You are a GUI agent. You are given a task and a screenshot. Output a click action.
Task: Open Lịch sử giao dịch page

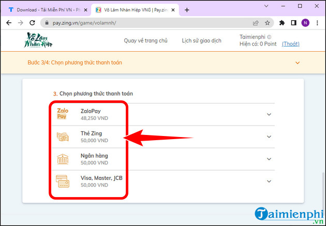201,40
